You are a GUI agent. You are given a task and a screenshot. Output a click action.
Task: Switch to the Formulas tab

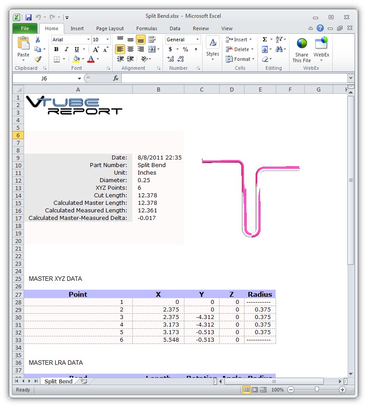[147, 28]
